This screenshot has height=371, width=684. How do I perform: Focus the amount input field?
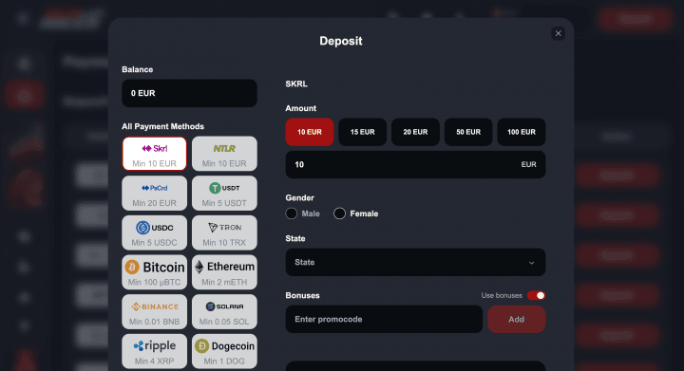click(x=415, y=164)
